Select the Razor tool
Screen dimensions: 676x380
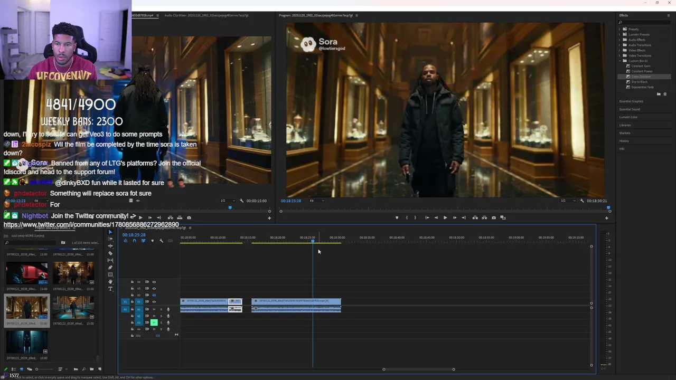pos(110,253)
